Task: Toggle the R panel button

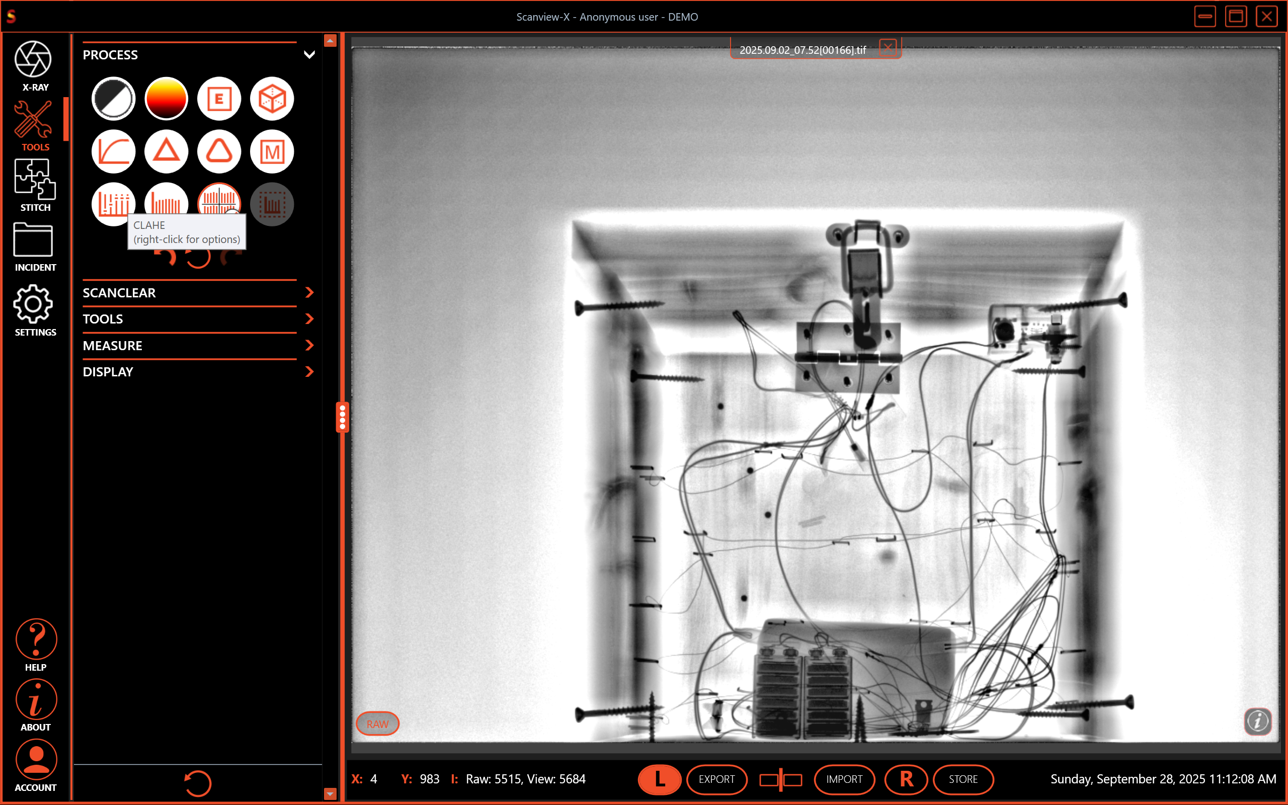Action: pyautogui.click(x=906, y=779)
